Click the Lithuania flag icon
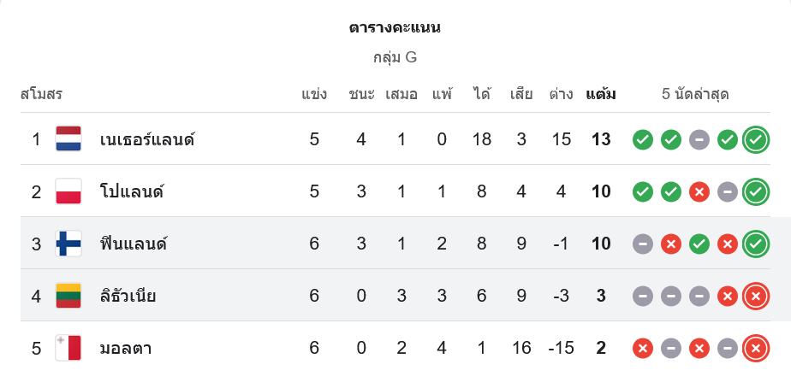The height and width of the screenshot is (388, 791). pos(68,297)
